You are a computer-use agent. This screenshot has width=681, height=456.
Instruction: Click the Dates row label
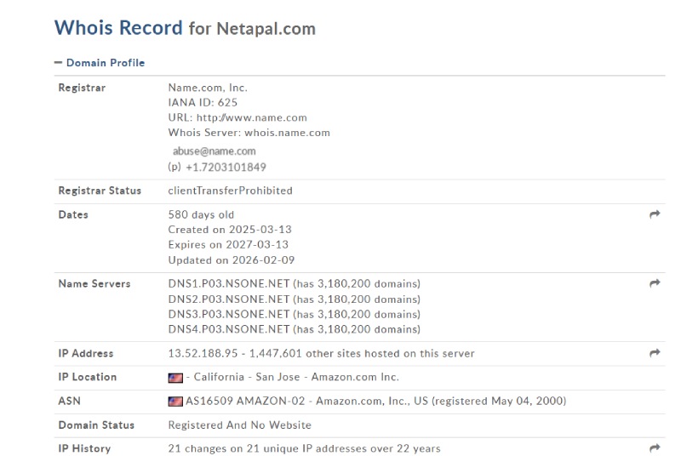pos(73,214)
